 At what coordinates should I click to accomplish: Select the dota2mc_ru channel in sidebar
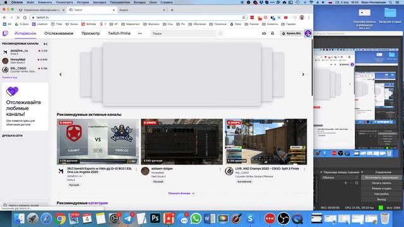25,52
